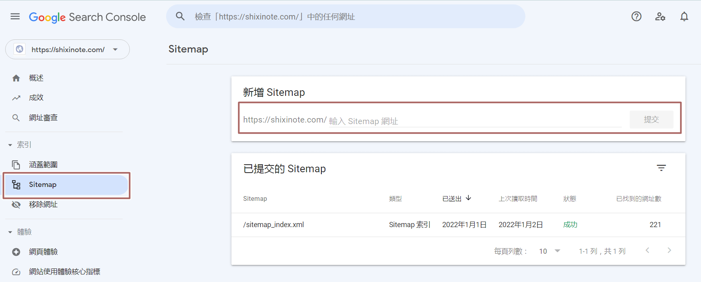The width and height of the screenshot is (701, 282).
Task: Click the globe icon in the property selector
Action: click(x=20, y=49)
